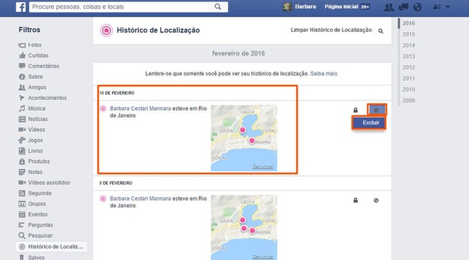Screen dimensions: 469x260
Task: Select Histórico de Localiz... filter
Action: pos(51,247)
